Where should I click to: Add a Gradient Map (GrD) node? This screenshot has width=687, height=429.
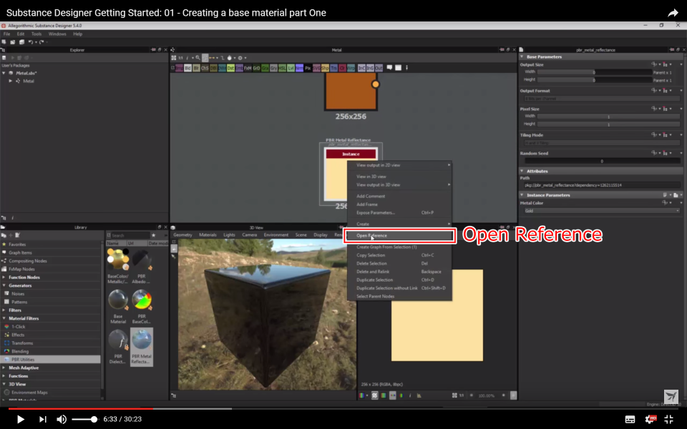click(x=256, y=68)
